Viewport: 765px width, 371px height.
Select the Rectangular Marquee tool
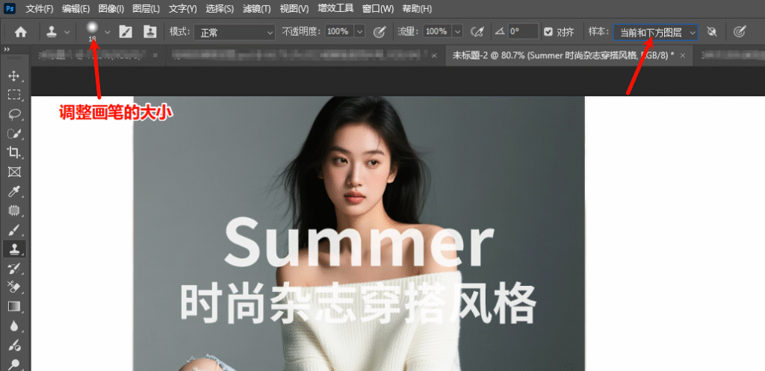click(x=14, y=95)
